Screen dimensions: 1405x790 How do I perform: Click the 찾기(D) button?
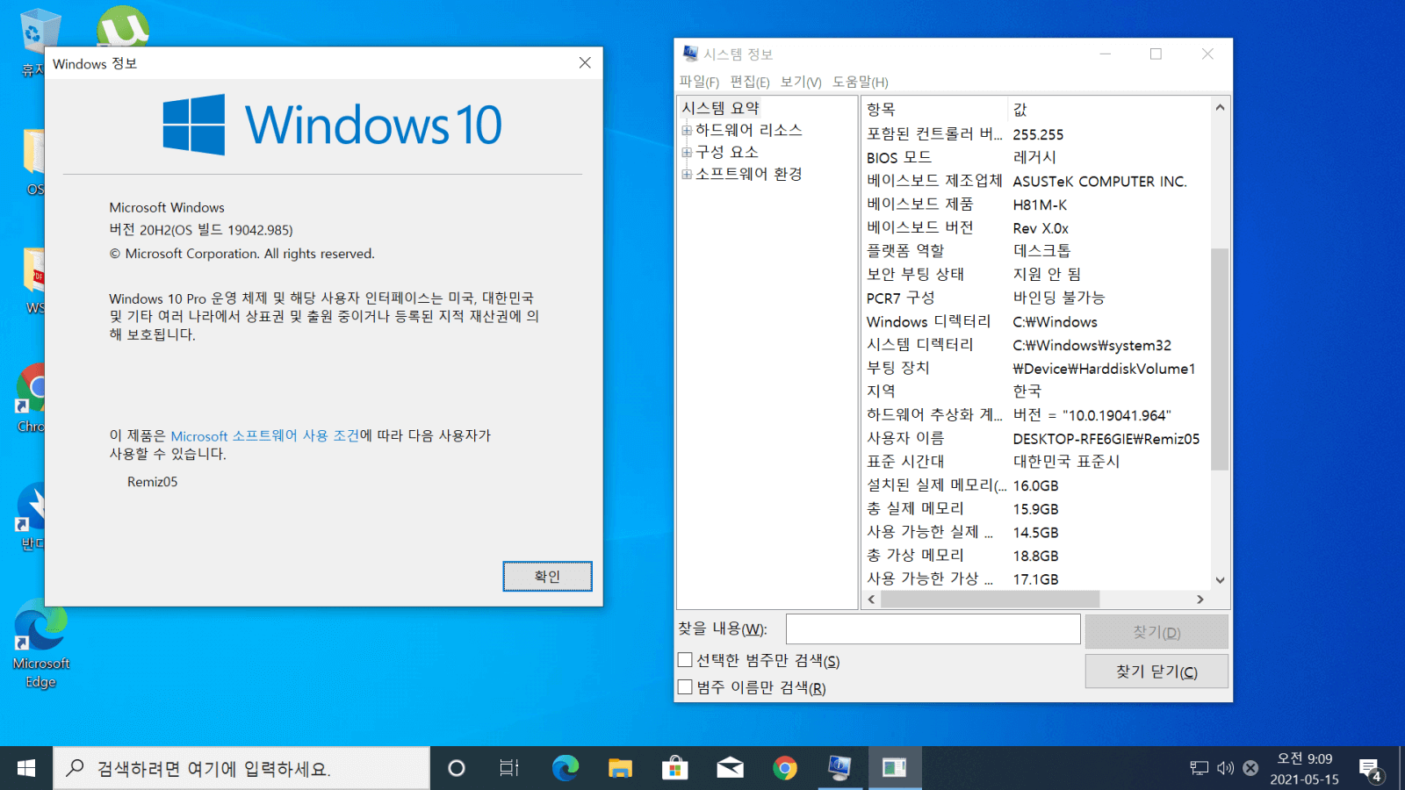(x=1156, y=632)
